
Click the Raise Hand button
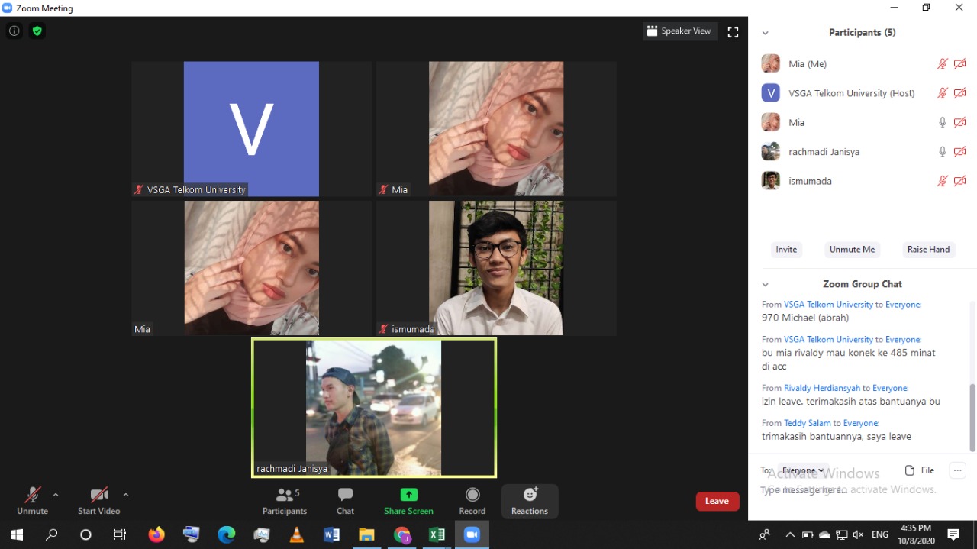[928, 250]
